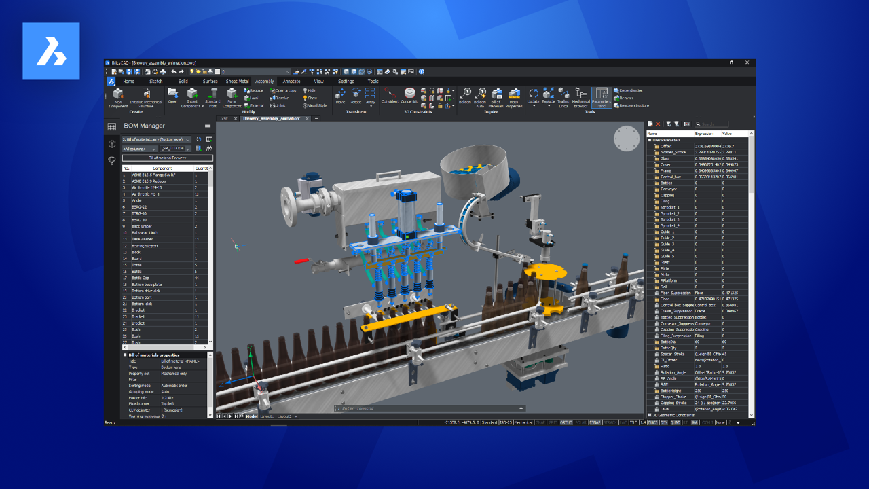Click the Open component icon

(x=173, y=96)
